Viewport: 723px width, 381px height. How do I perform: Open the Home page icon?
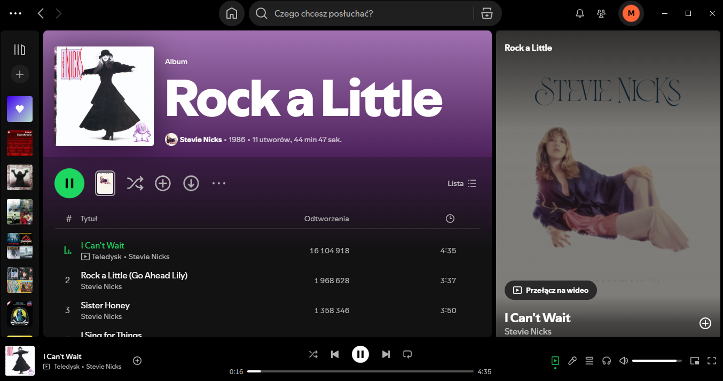(x=232, y=14)
